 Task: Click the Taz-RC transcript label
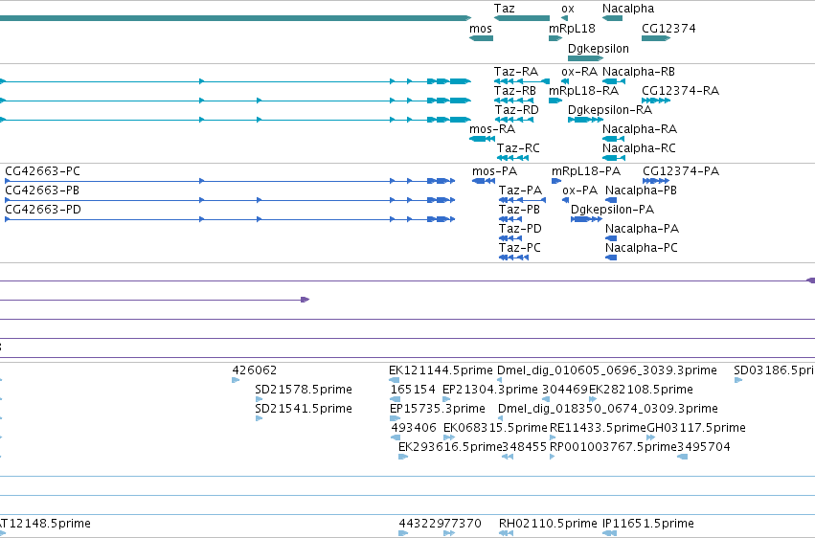click(x=518, y=148)
